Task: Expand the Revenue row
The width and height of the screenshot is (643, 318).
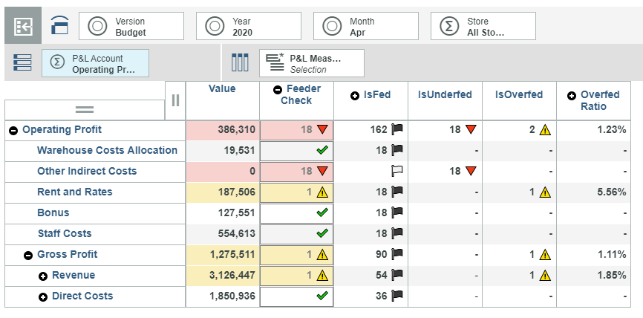Action: coord(43,276)
